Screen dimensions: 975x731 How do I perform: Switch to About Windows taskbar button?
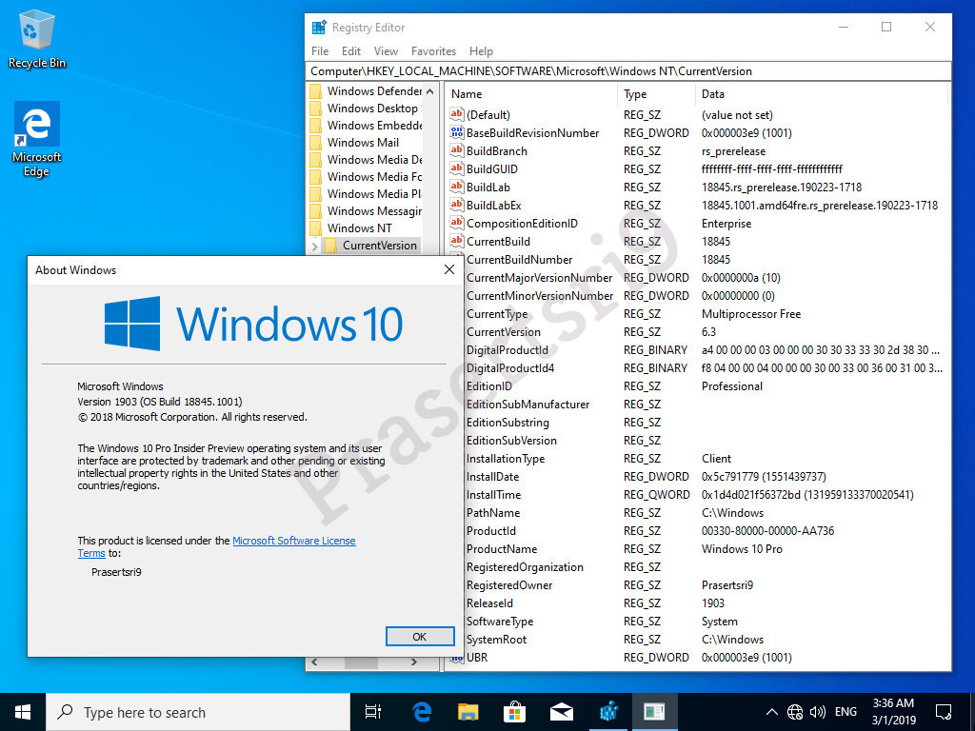pos(654,712)
